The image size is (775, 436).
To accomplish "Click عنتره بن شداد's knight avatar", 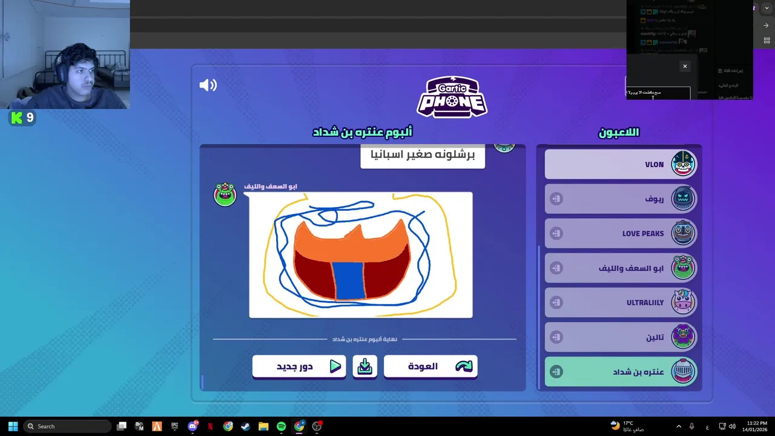I will [x=683, y=371].
